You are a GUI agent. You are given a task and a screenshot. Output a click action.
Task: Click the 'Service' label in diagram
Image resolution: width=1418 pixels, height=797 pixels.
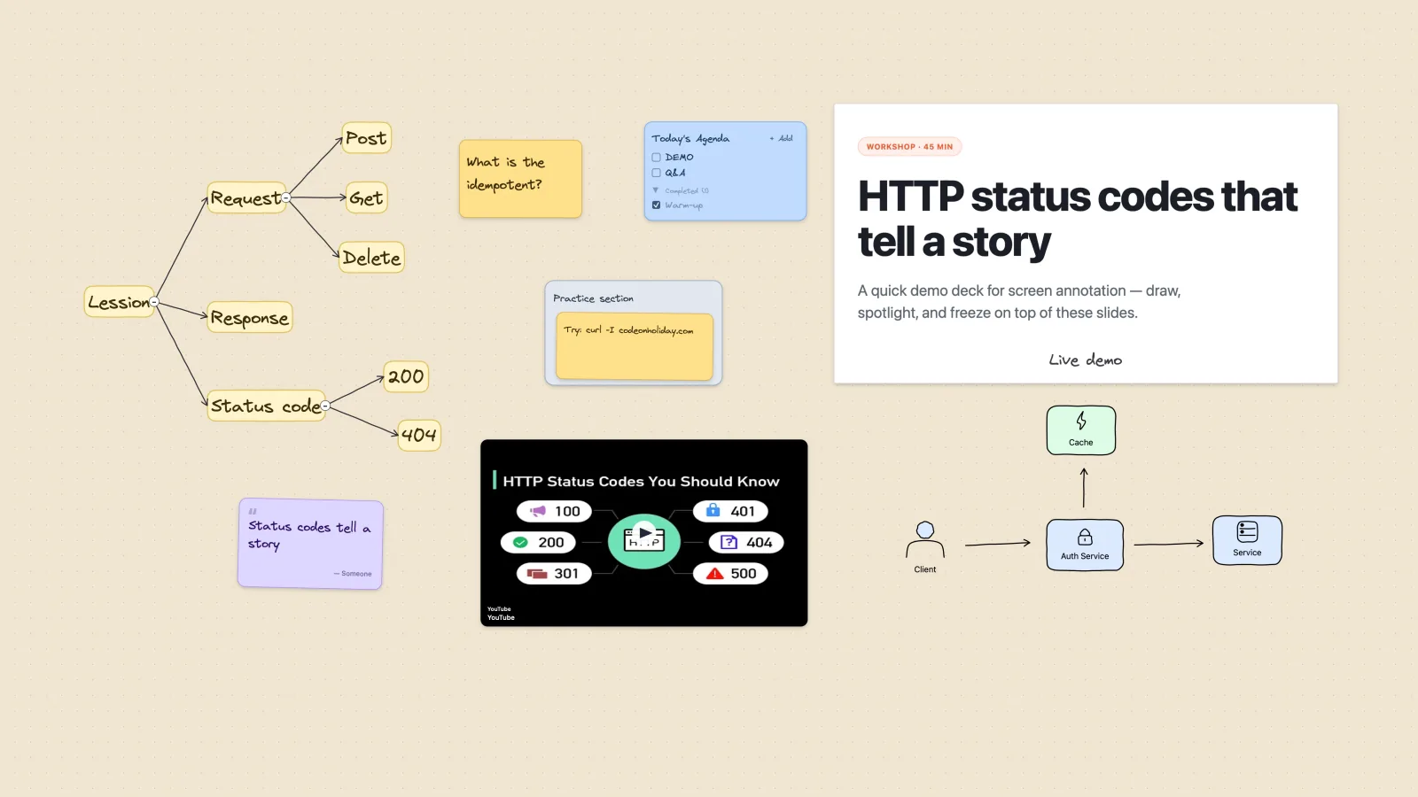click(x=1247, y=553)
